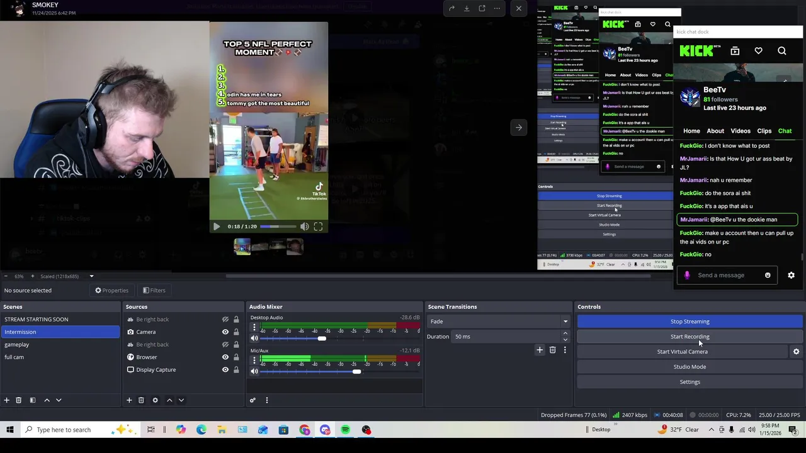Image resolution: width=806 pixels, height=453 pixels.
Task: Adjust Mic/Aux volume slider
Action: [356, 371]
